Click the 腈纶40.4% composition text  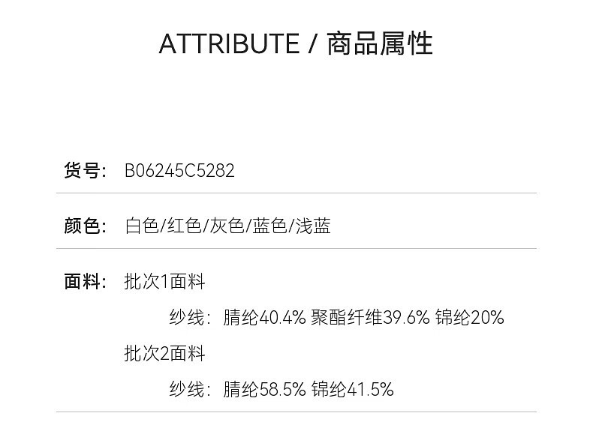pos(264,318)
